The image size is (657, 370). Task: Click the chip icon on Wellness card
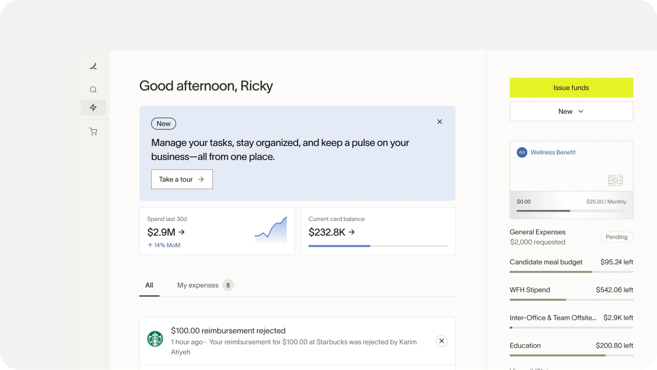[x=615, y=180]
